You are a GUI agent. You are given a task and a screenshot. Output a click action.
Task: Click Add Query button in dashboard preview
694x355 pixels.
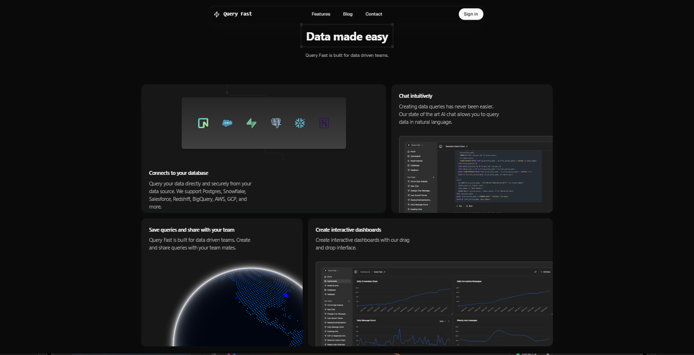pyautogui.click(x=546, y=272)
